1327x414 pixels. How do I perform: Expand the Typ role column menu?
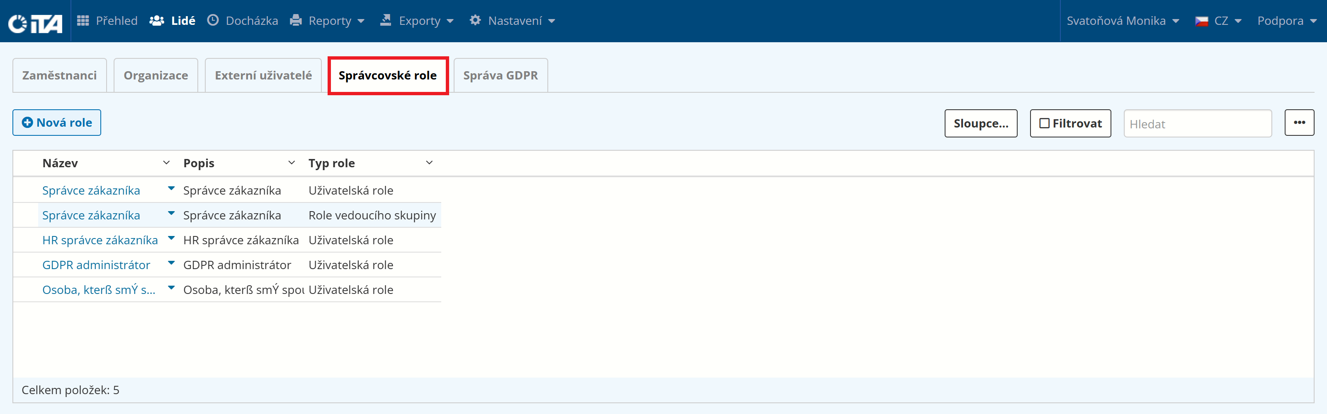point(429,163)
